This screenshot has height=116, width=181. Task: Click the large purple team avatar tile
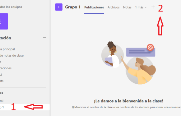[x=4, y=21]
